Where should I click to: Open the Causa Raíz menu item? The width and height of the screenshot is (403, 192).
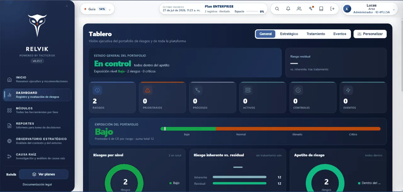(37, 156)
